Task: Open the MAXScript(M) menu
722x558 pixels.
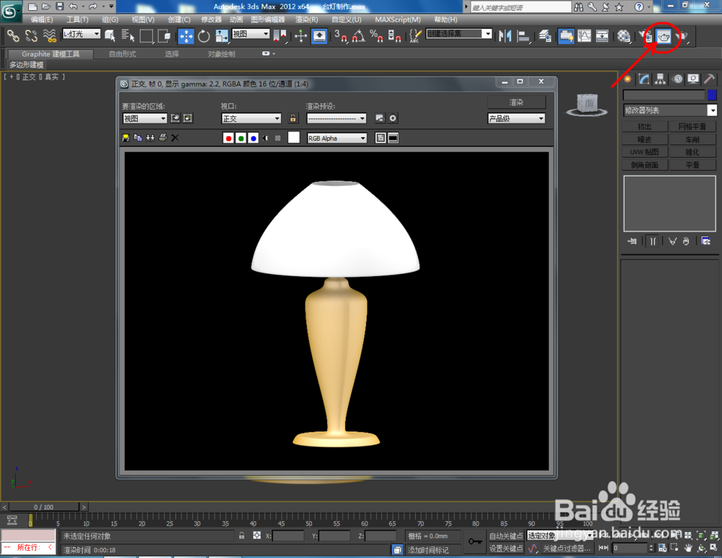Action: pos(398,20)
